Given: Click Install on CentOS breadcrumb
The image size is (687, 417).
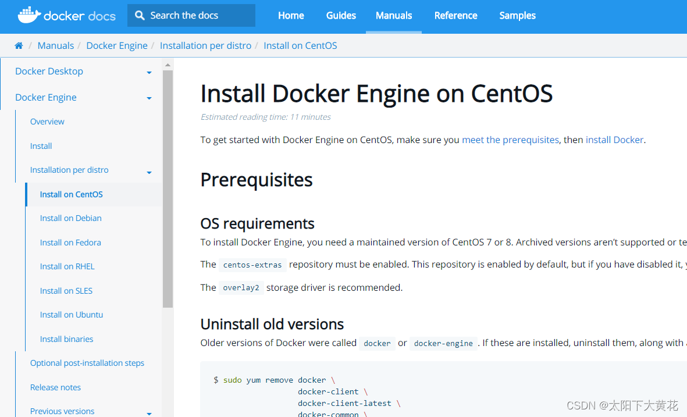Looking at the screenshot, I should [x=300, y=45].
